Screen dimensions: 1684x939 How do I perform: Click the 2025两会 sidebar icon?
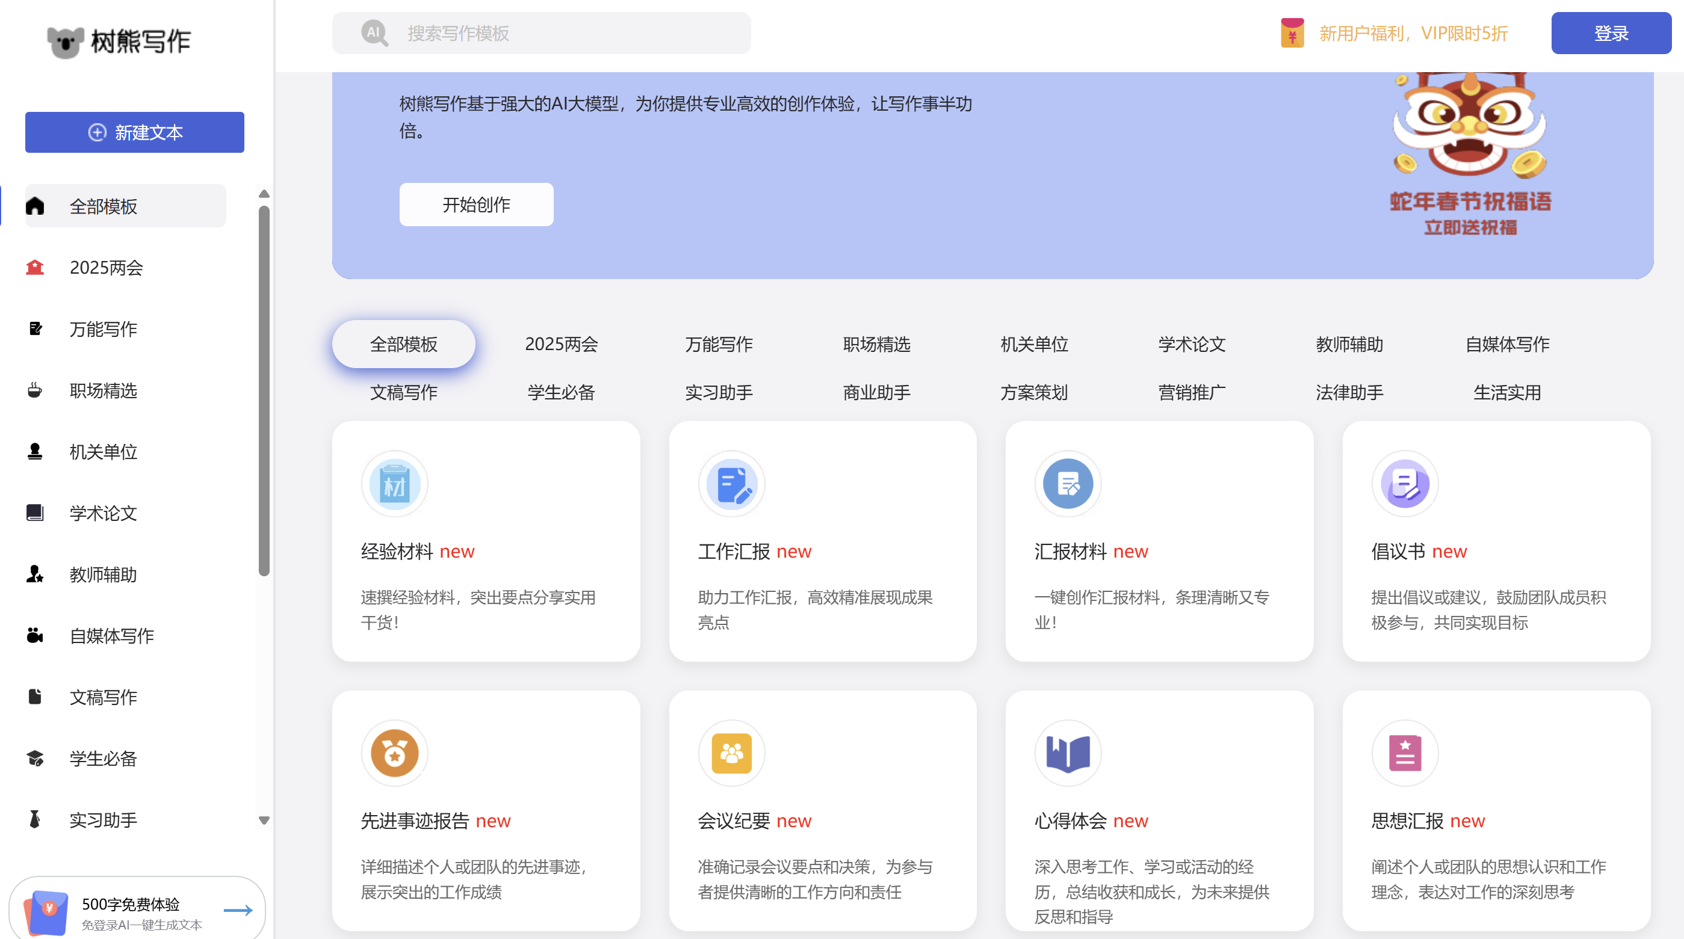pyautogui.click(x=35, y=267)
